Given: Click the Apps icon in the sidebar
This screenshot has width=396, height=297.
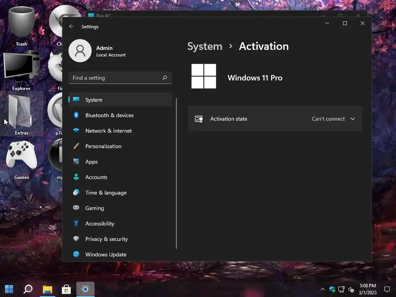Looking at the screenshot, I should 76,161.
